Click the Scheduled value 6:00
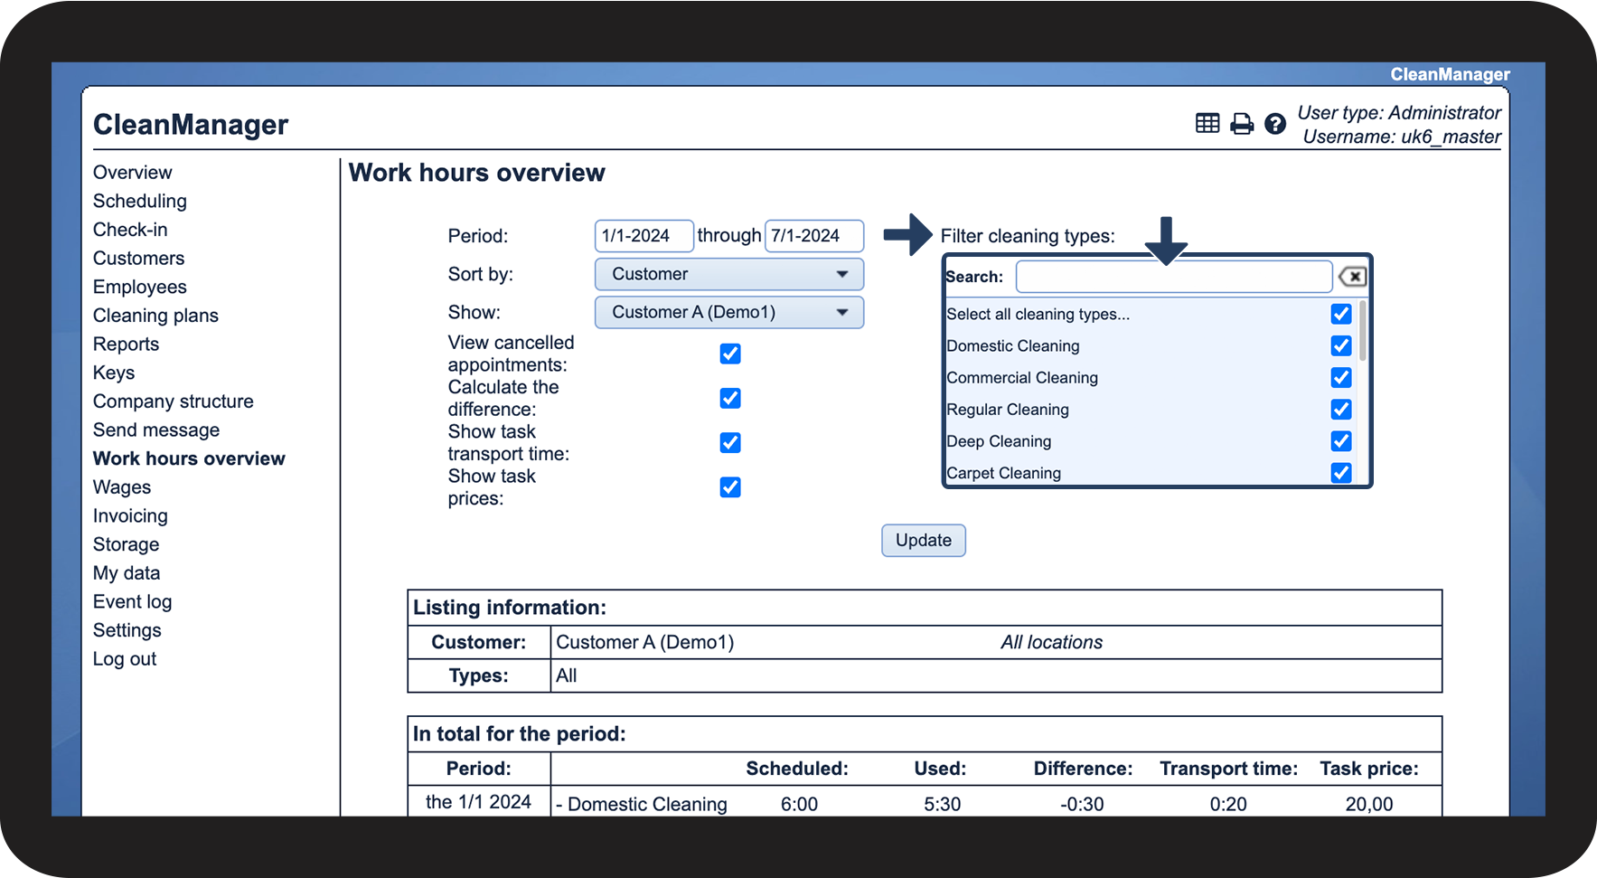 pyautogui.click(x=799, y=804)
